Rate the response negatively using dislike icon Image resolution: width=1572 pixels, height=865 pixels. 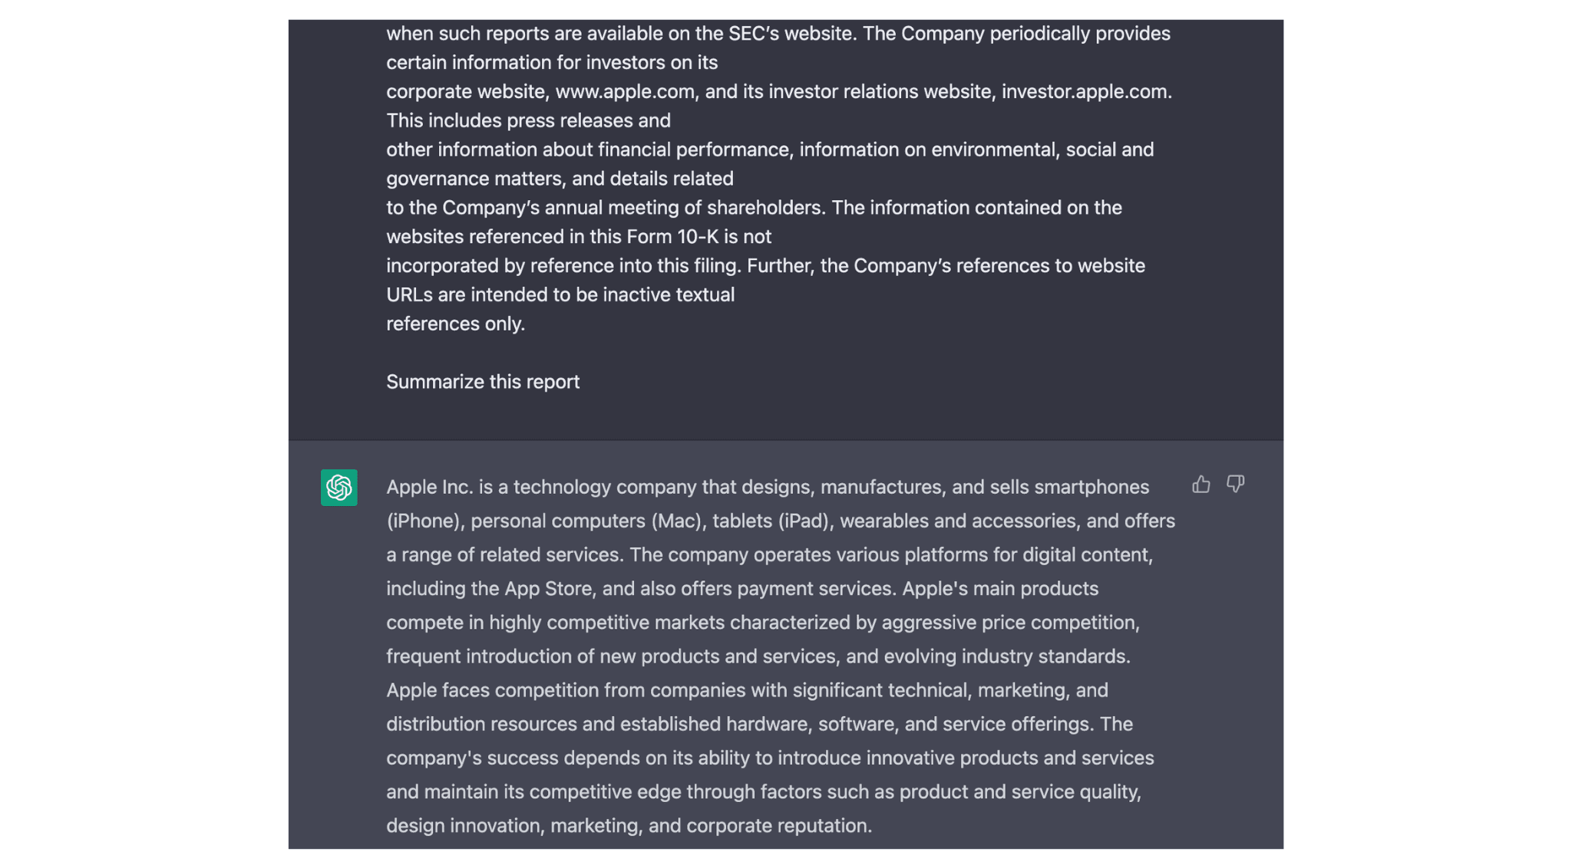1236,484
